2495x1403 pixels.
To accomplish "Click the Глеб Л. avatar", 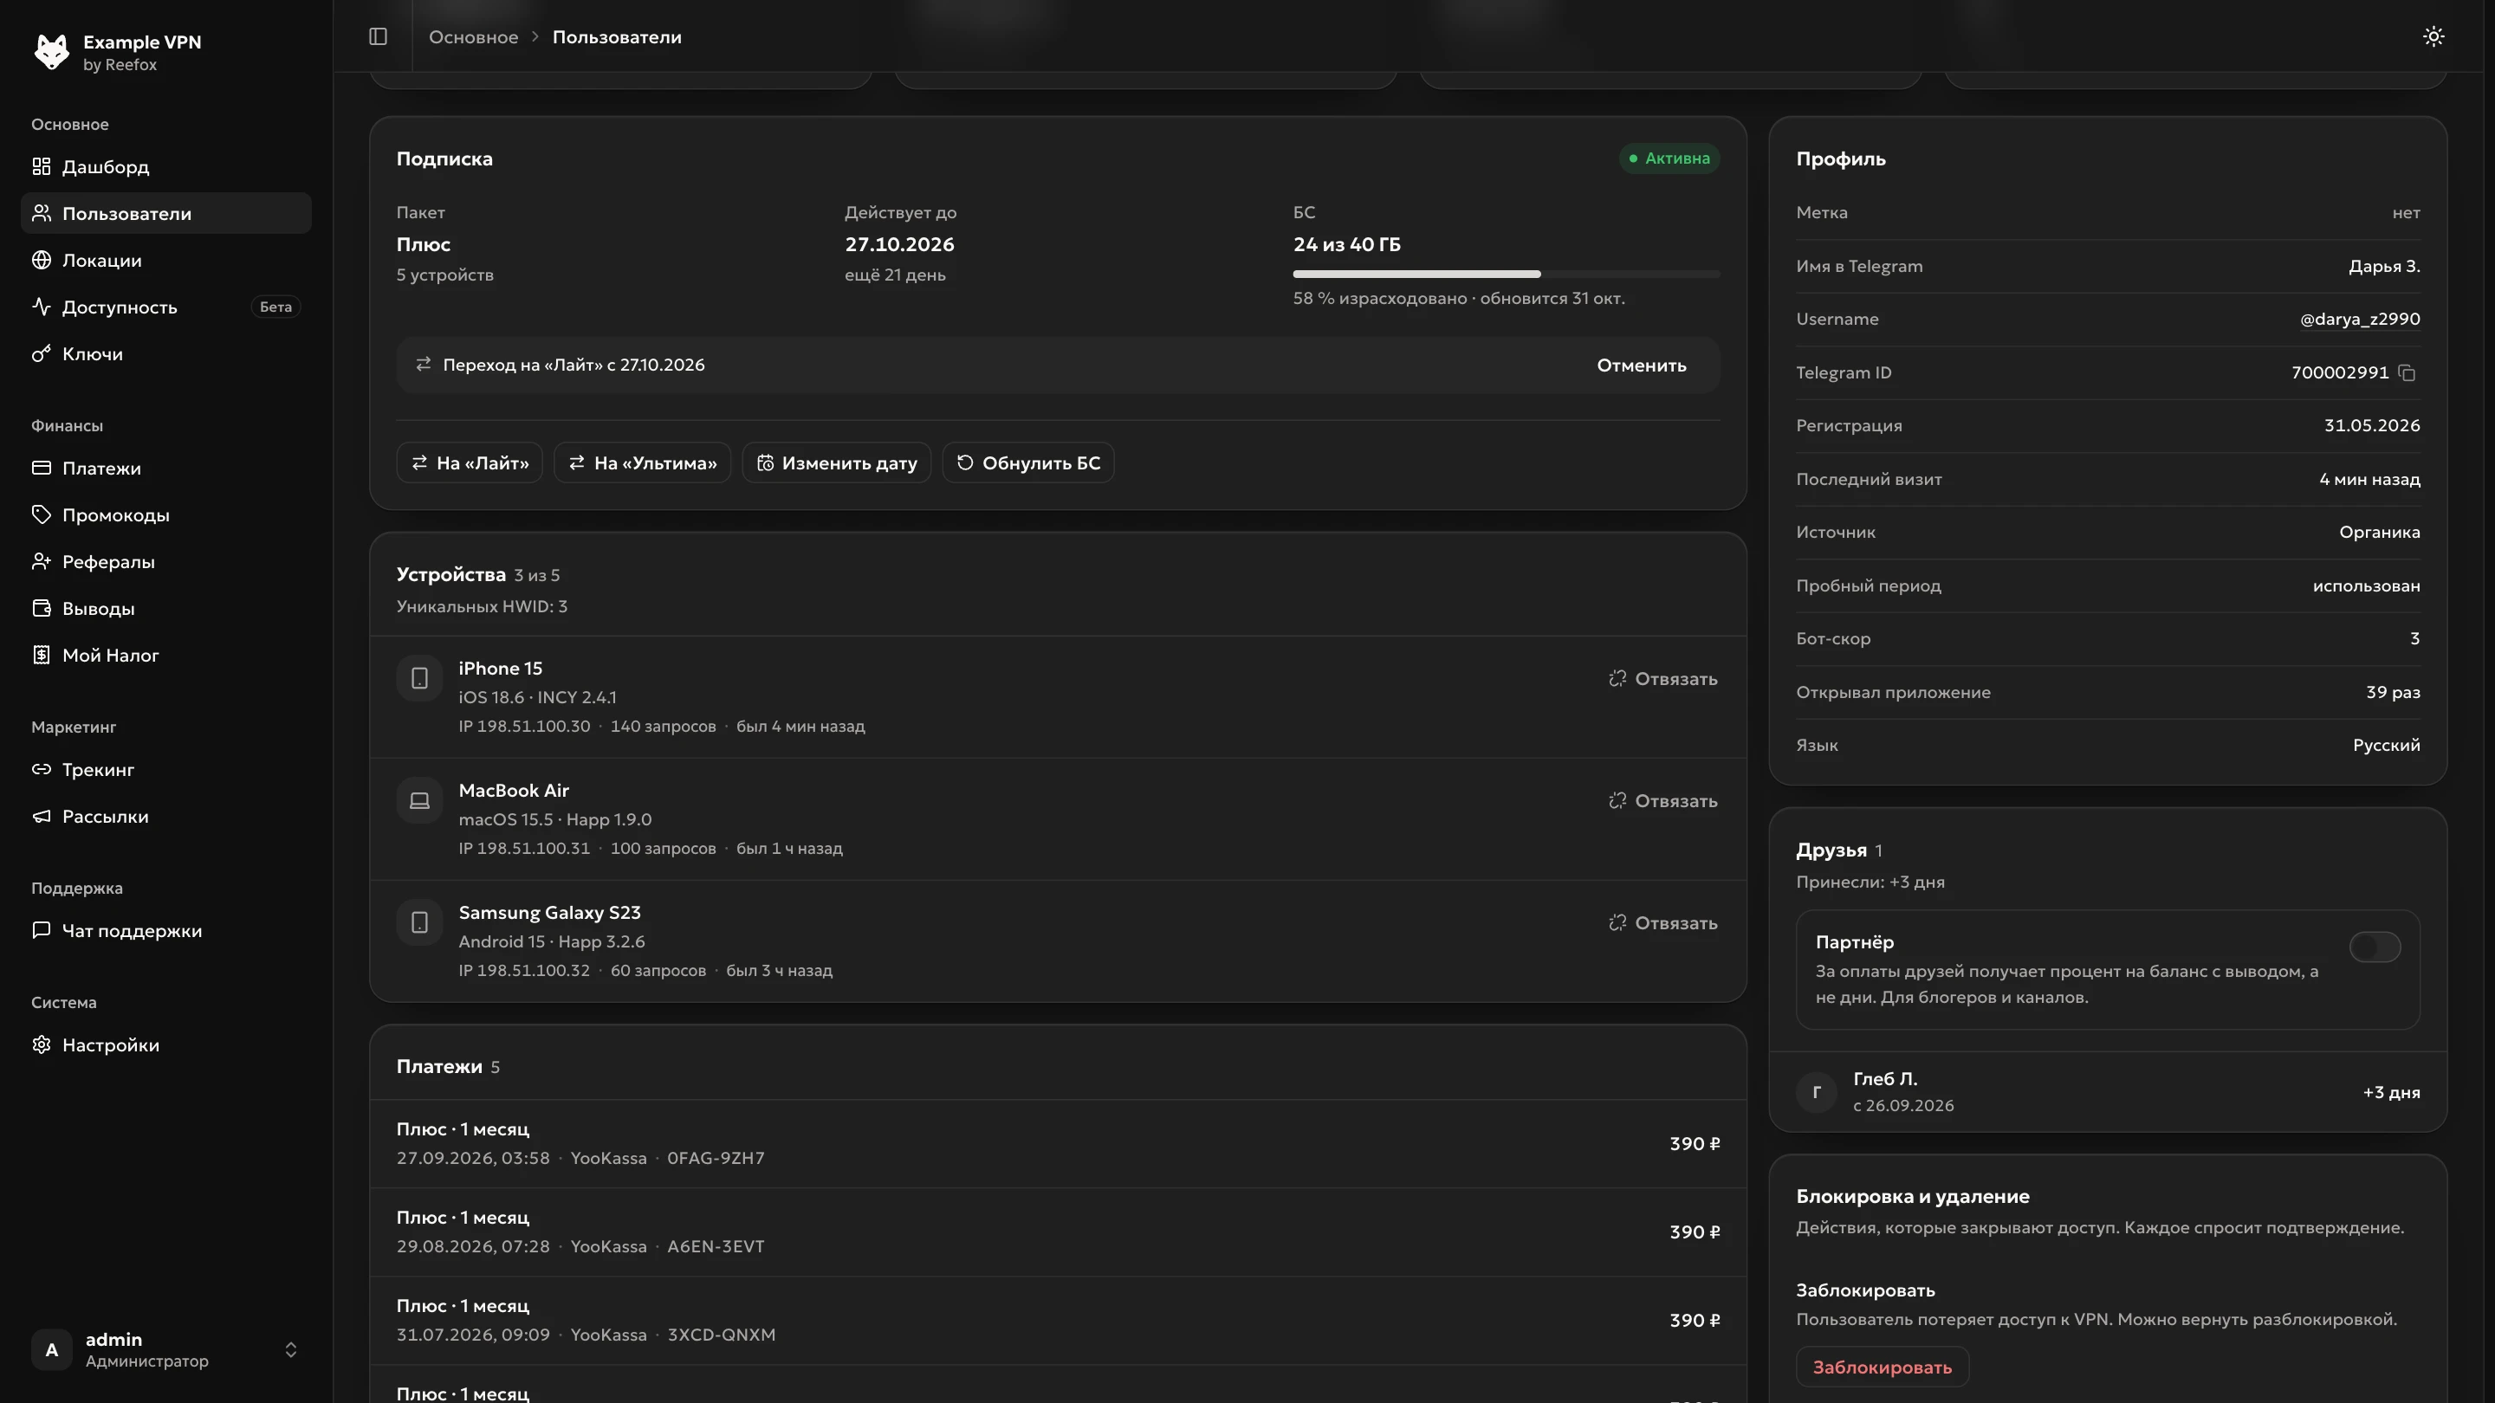I will click(1816, 1092).
